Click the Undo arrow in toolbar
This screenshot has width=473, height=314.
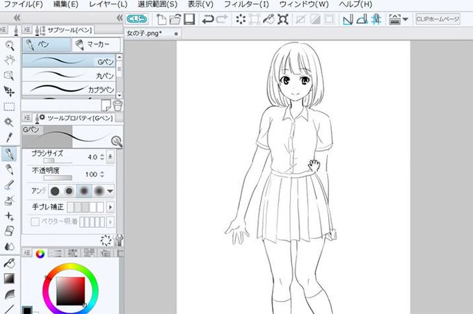coord(208,19)
